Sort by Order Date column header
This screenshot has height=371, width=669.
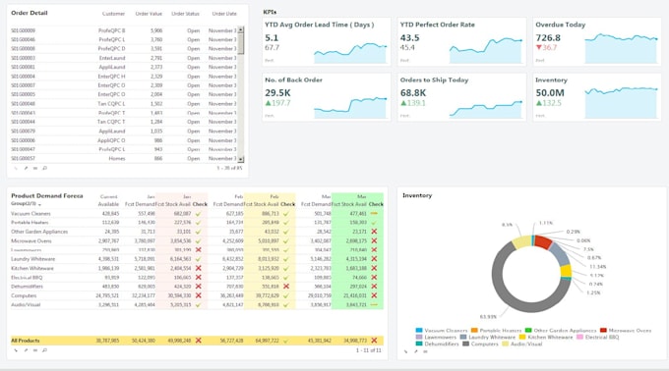pos(224,14)
